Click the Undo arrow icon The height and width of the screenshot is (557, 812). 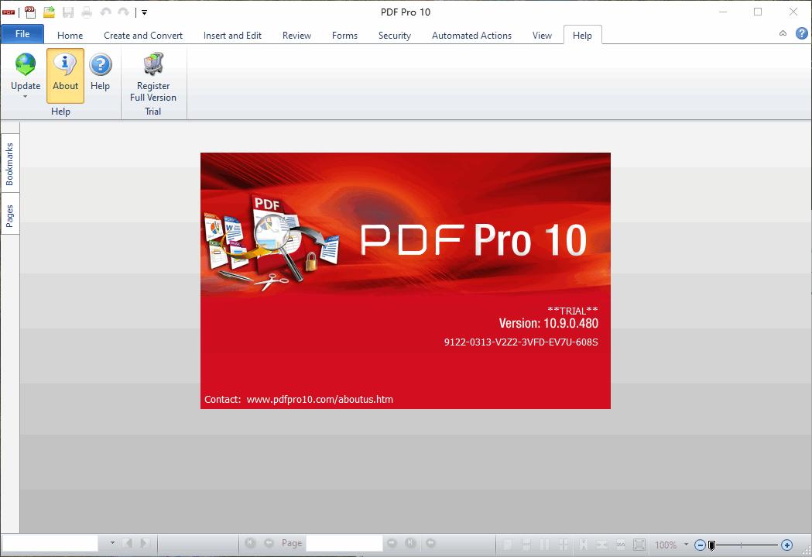click(x=105, y=12)
